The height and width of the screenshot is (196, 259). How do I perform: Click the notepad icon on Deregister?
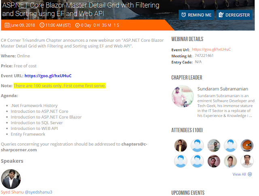pyautogui.click(x=221, y=15)
